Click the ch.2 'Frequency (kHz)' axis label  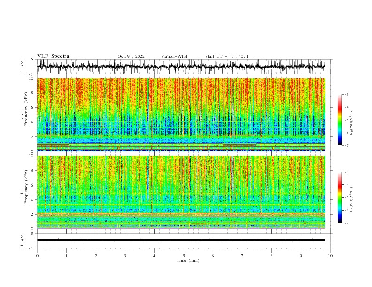coord(26,186)
